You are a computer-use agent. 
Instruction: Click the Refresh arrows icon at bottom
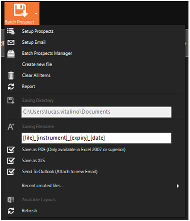coord(11,211)
